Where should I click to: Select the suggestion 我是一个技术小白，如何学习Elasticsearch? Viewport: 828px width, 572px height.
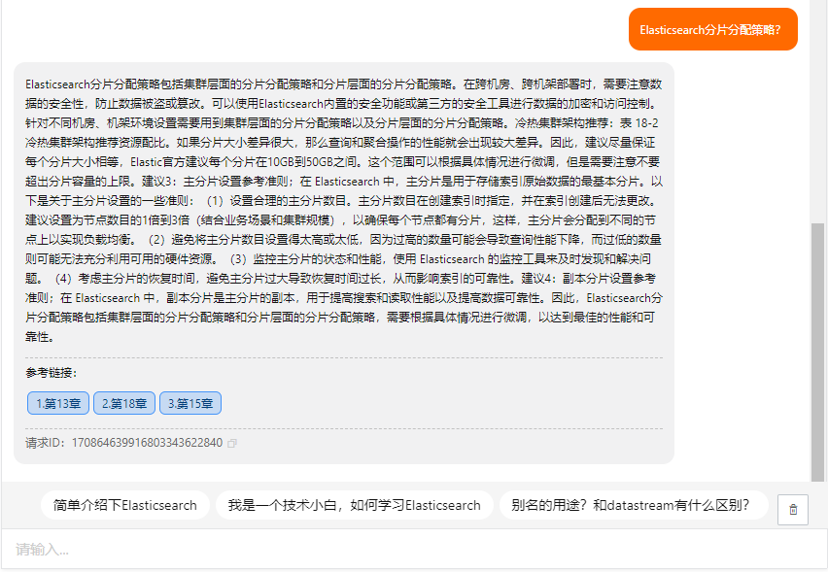tap(355, 505)
